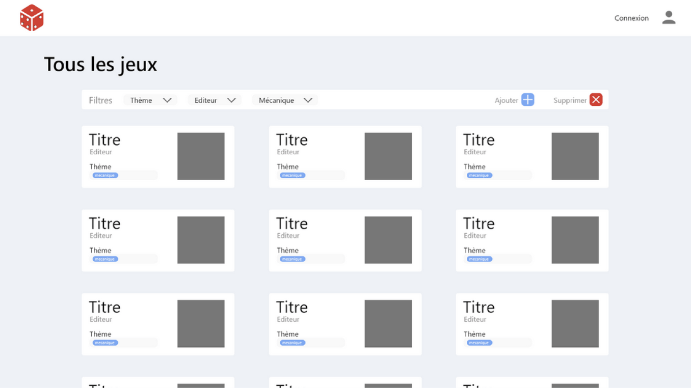Open the Mécanique filter dropdown
691x388 pixels.
pyautogui.click(x=285, y=100)
